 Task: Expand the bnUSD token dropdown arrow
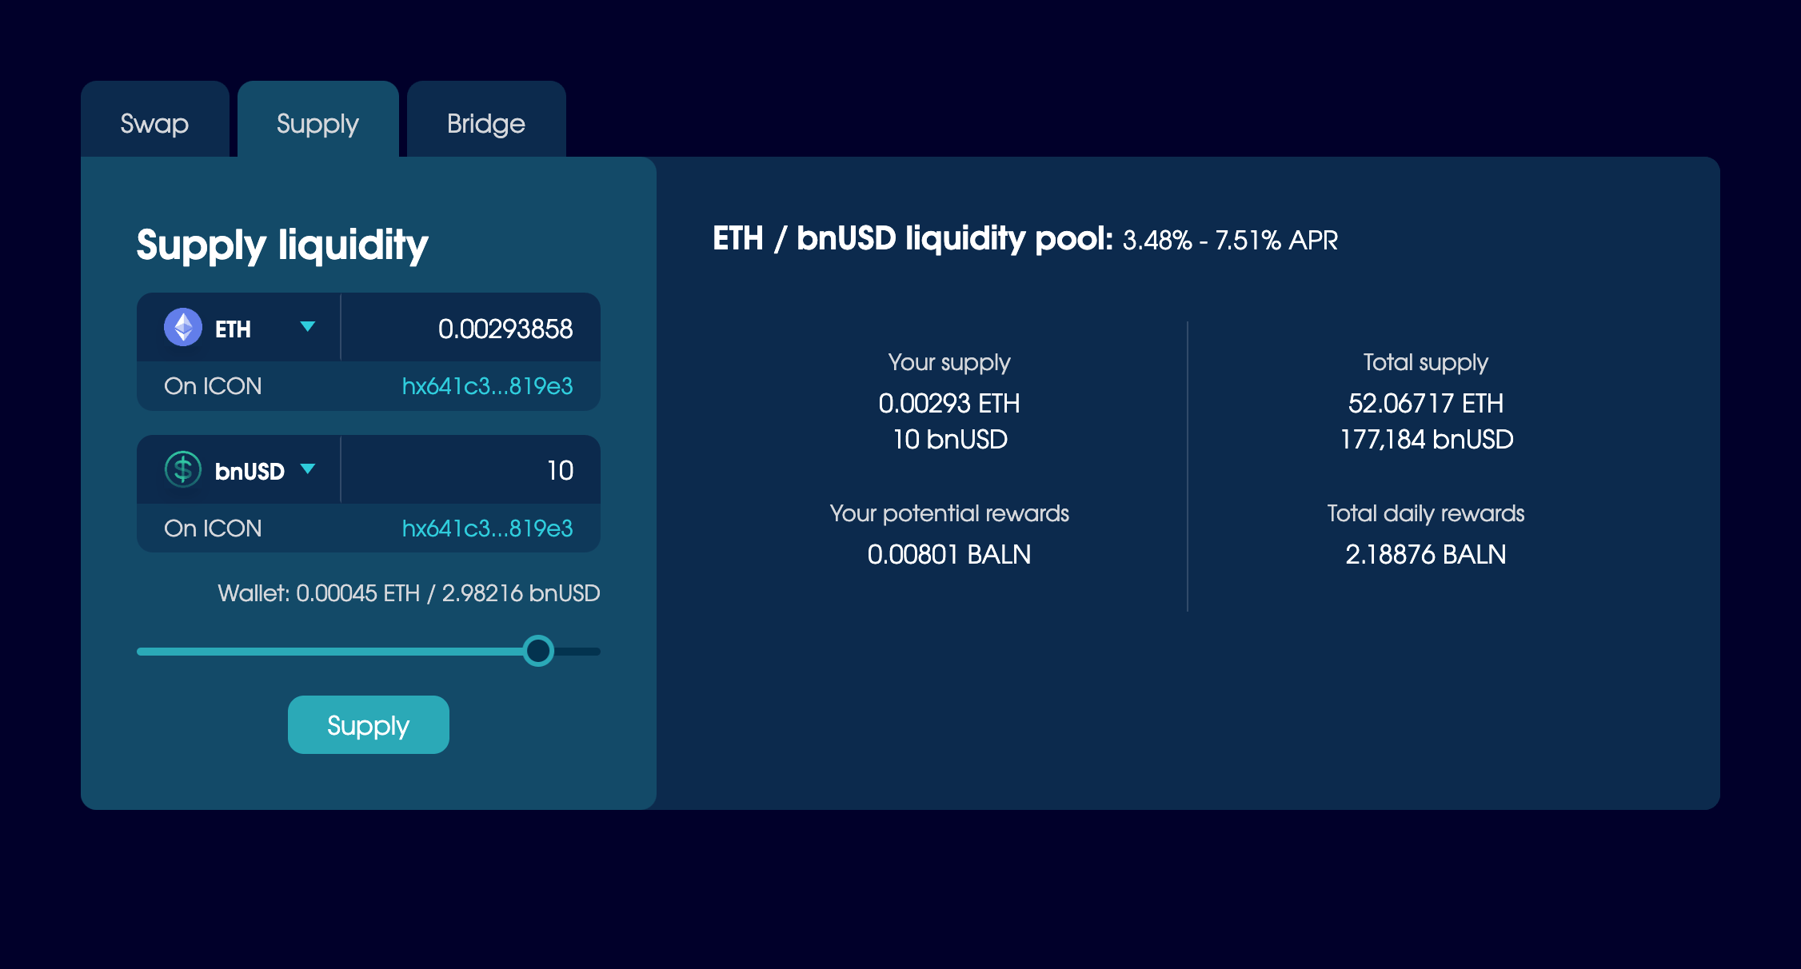pyautogui.click(x=307, y=469)
